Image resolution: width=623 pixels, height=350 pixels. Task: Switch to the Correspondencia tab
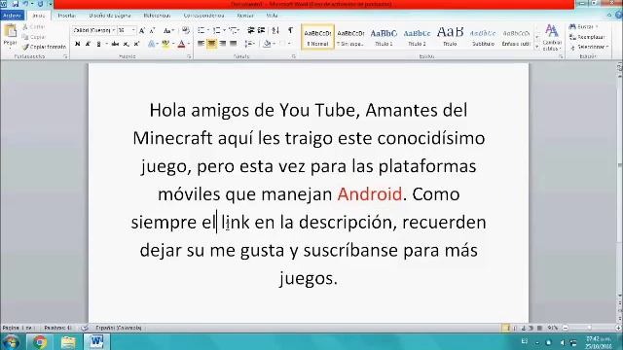click(x=203, y=16)
